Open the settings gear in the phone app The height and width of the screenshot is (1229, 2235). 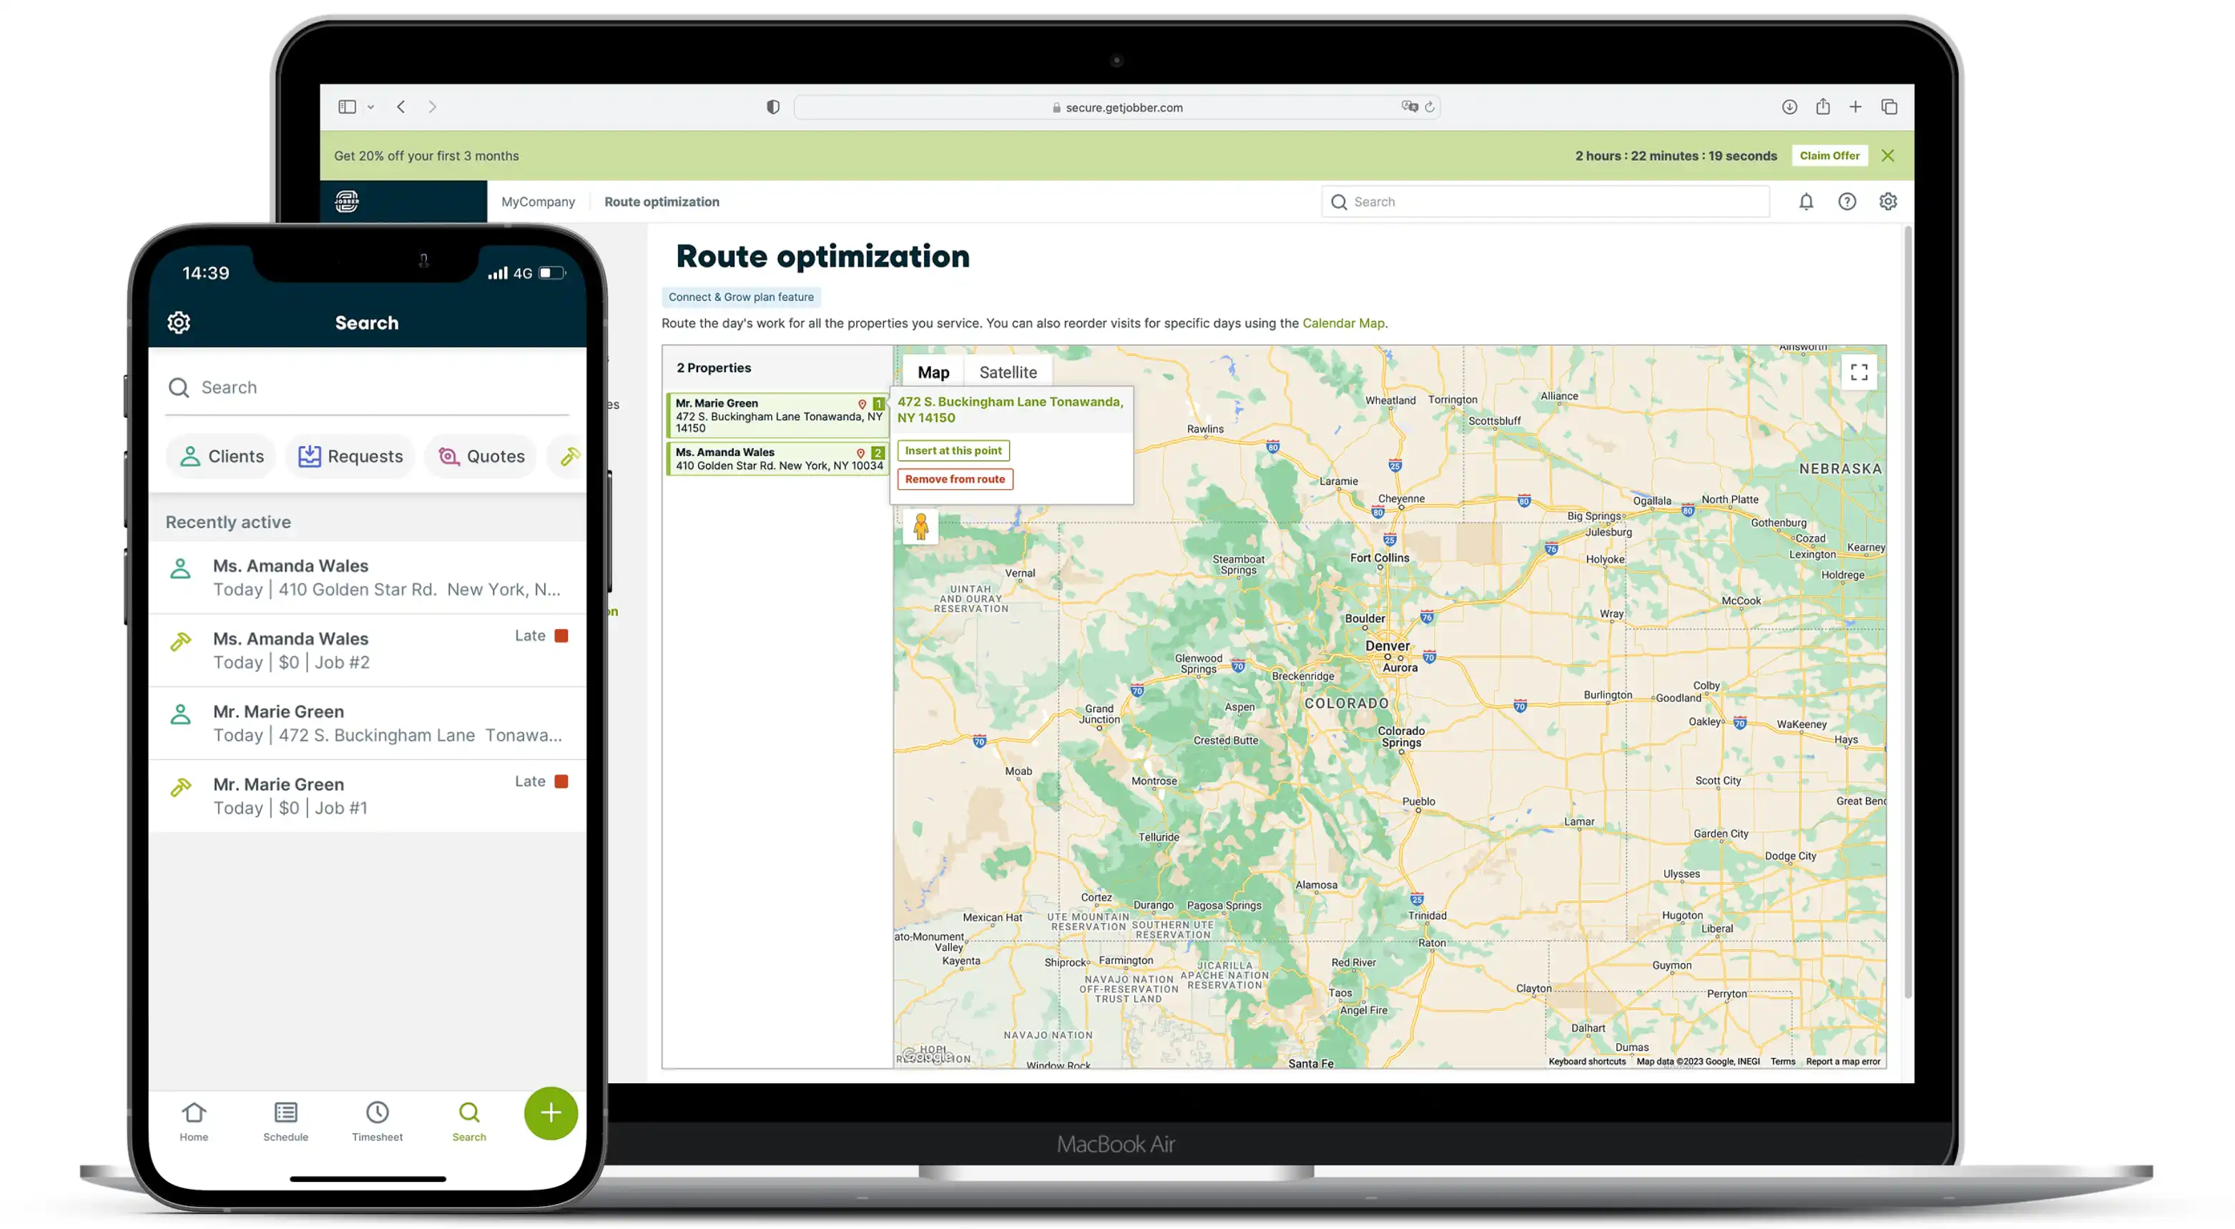coord(179,322)
